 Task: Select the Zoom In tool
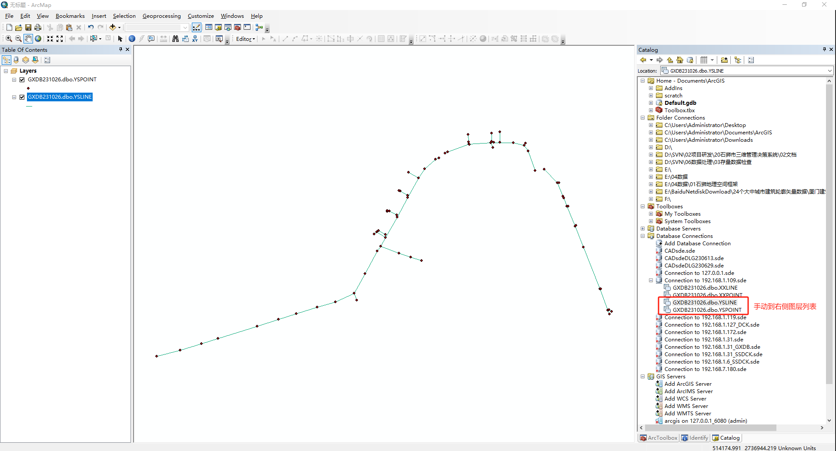click(9, 39)
